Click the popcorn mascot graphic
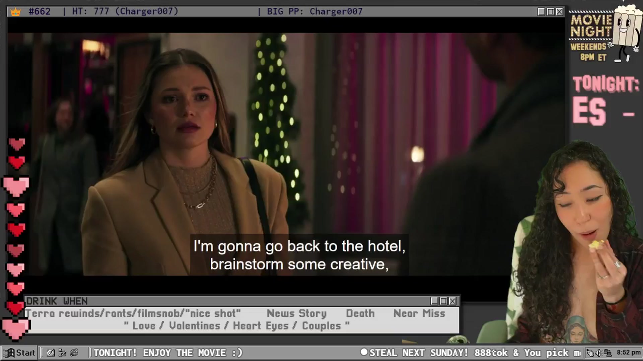Image resolution: width=643 pixels, height=361 pixels. click(x=626, y=33)
